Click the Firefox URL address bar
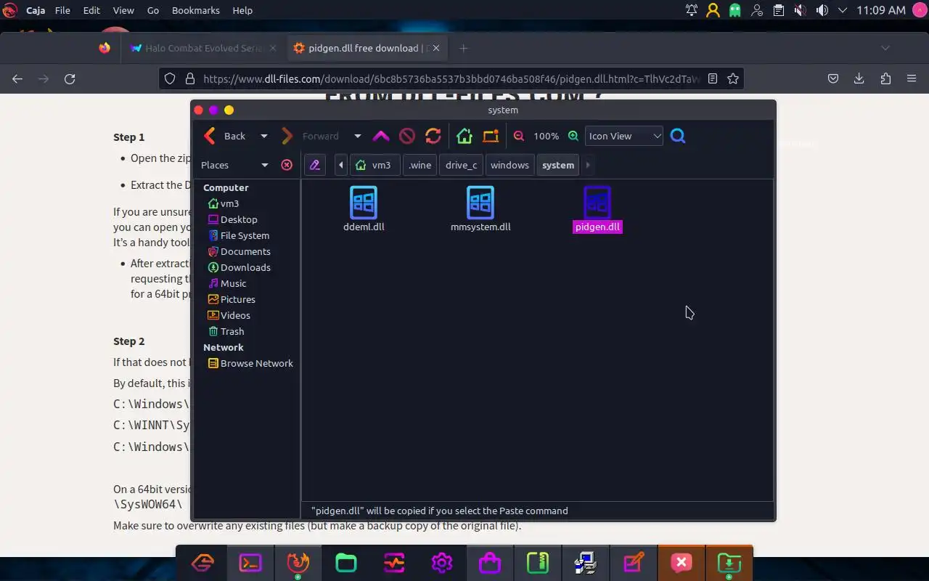 click(x=450, y=78)
